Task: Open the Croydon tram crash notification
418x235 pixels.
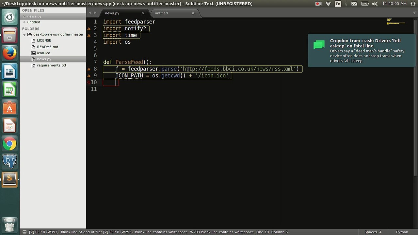Action: 362,51
